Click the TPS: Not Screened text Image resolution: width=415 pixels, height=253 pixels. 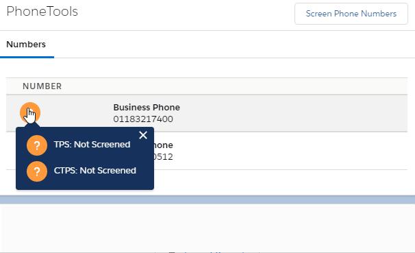[92, 145]
